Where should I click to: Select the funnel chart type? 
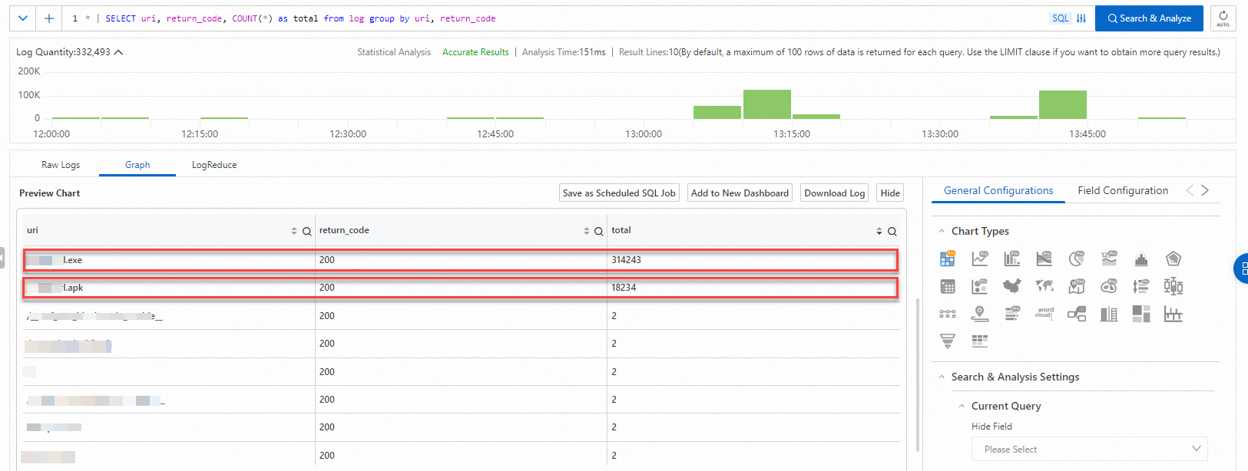(948, 341)
